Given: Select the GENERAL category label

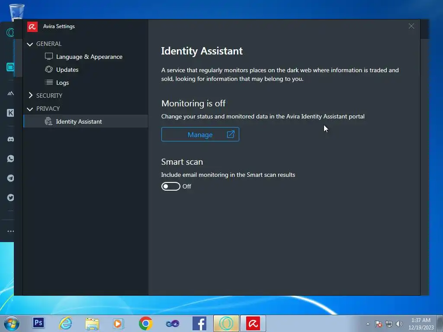Looking at the screenshot, I should tap(48, 44).
